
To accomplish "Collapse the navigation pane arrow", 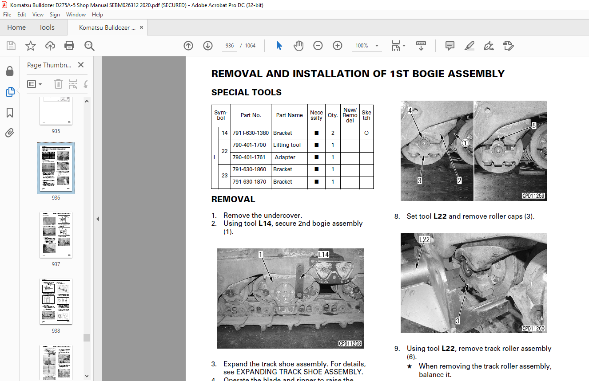I will pos(98,219).
